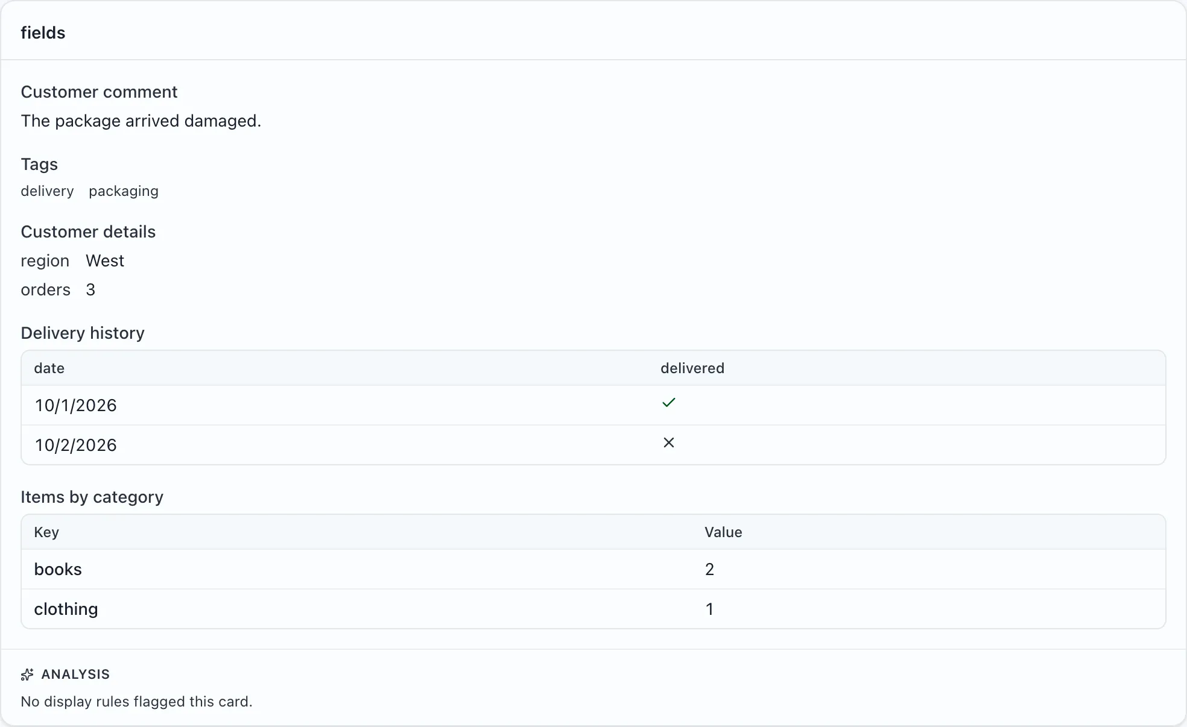1187x727 pixels.
Task: Click the 'West' region value
Action: pos(105,260)
